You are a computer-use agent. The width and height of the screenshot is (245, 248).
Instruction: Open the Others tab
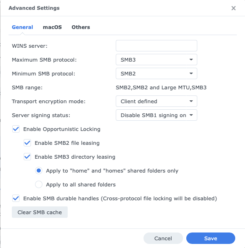(81, 27)
